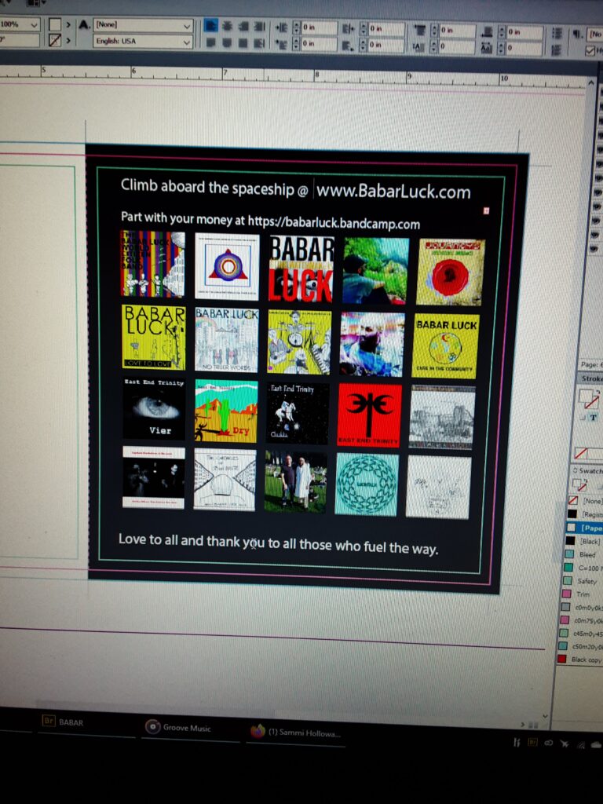Select the Black copy swatch
603x804 pixels.
point(580,660)
